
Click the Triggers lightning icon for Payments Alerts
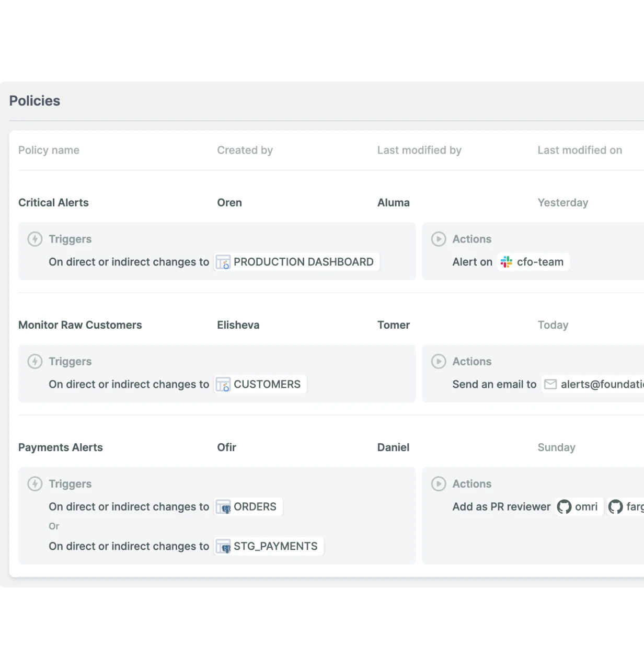click(x=34, y=483)
